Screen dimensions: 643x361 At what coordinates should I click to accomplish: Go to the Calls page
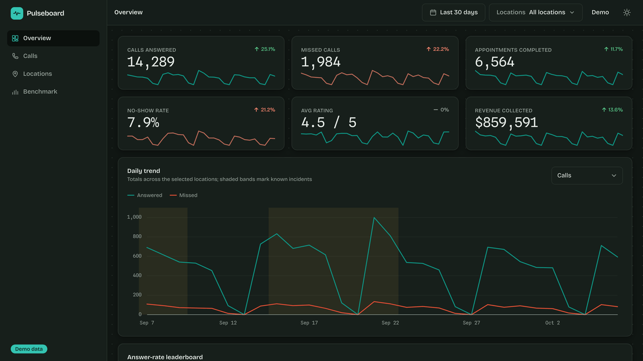coord(53,56)
